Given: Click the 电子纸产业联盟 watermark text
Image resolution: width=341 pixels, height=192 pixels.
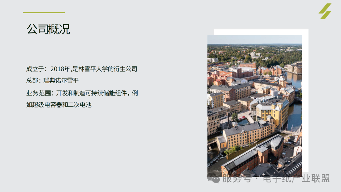Looking at the screenshot, I should coord(296,178).
